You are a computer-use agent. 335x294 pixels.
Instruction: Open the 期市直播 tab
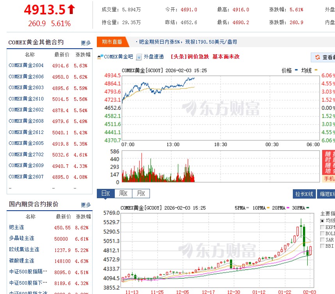click(x=112, y=41)
